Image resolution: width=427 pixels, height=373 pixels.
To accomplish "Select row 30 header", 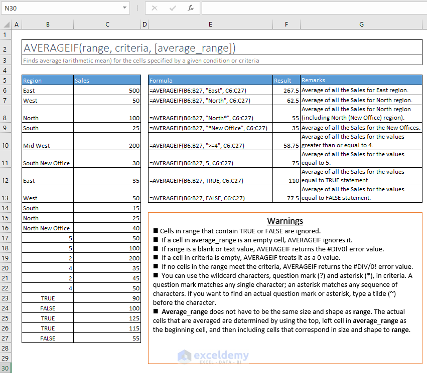I will coord(6,368).
